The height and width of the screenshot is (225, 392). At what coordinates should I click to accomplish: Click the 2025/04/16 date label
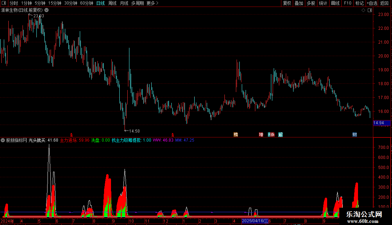(x=255, y=221)
